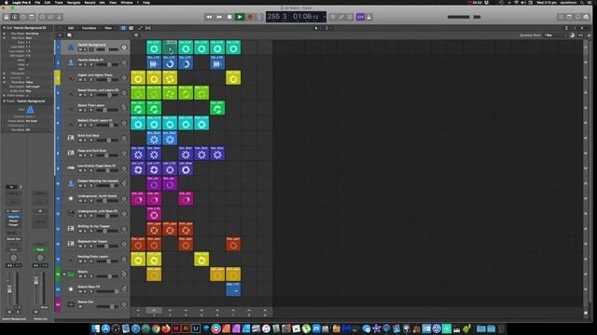This screenshot has height=335, width=597.
Task: Trigger the highlighted second scene at the grid bottom
Action: click(154, 311)
